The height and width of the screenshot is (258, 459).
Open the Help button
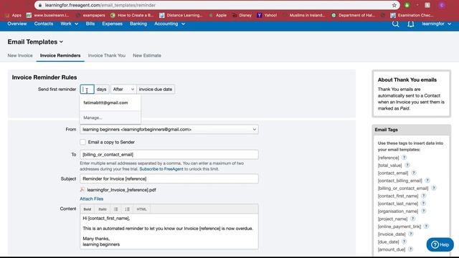point(440,244)
